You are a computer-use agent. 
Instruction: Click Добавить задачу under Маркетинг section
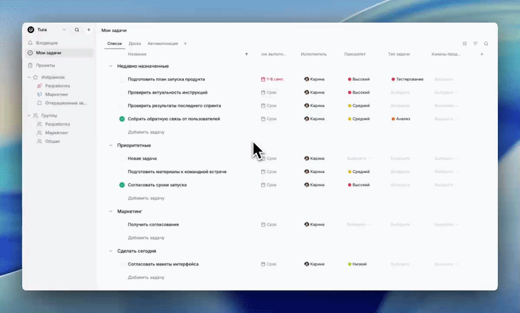(146, 238)
